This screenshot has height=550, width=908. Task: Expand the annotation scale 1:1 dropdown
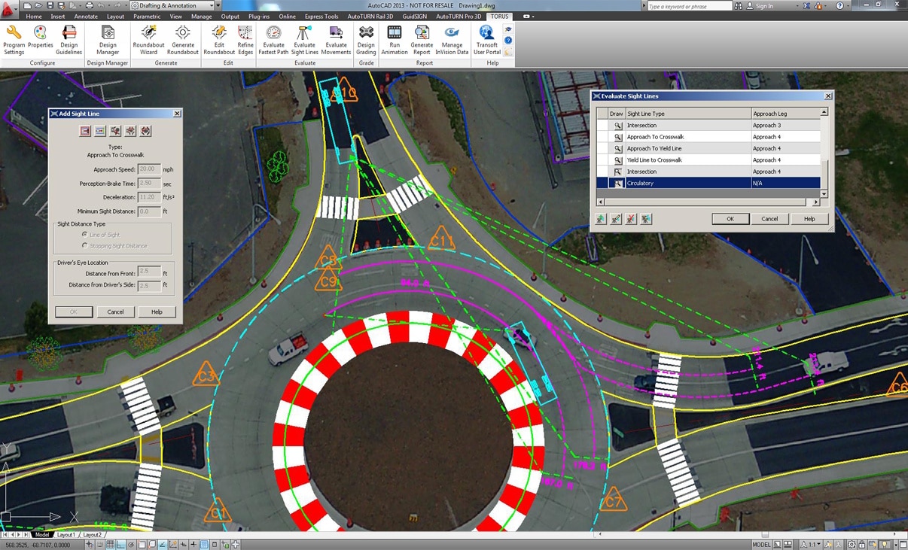click(814, 544)
